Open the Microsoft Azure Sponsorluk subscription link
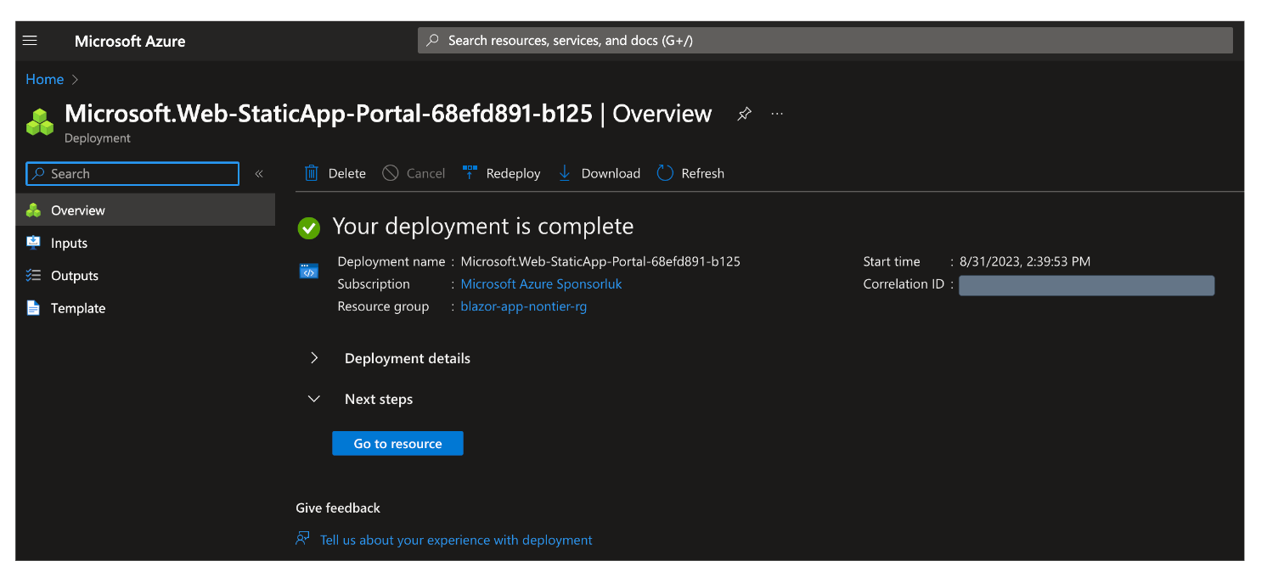Screen dimensions: 1267x572 [x=541, y=283]
